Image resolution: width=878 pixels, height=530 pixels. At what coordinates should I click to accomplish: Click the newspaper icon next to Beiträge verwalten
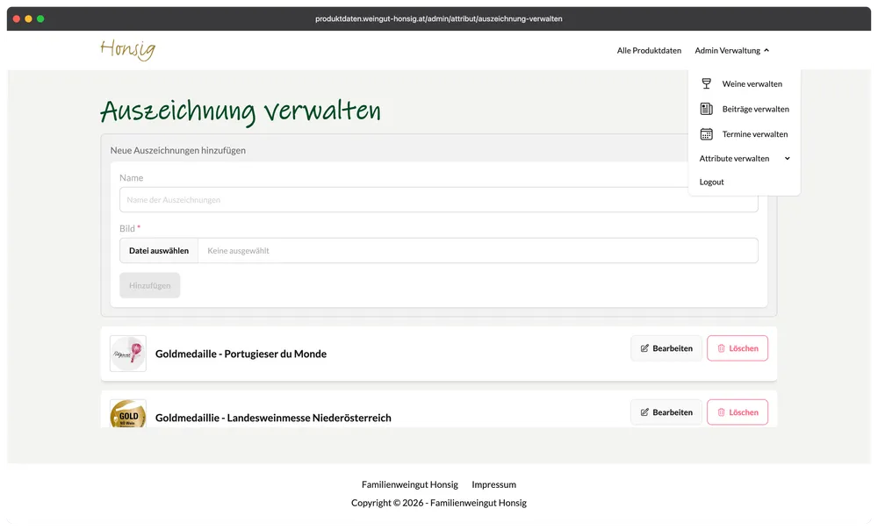706,109
